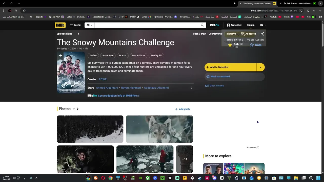Image resolution: width=324 pixels, height=182 pixels.
Task: Expand the Stars row chevron
Action: pyautogui.click(x=192, y=88)
